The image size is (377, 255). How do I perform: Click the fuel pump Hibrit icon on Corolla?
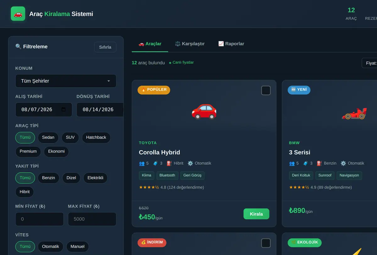point(169,163)
